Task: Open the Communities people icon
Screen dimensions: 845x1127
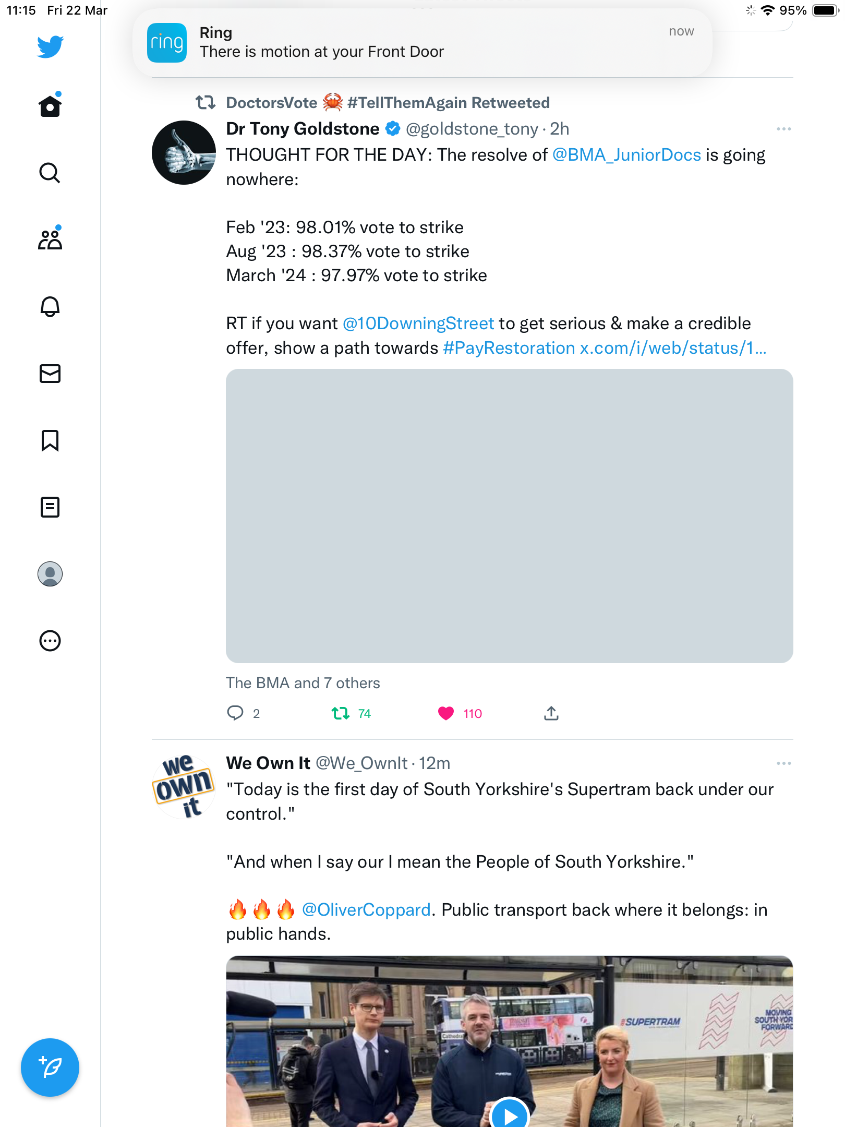Action: point(50,239)
